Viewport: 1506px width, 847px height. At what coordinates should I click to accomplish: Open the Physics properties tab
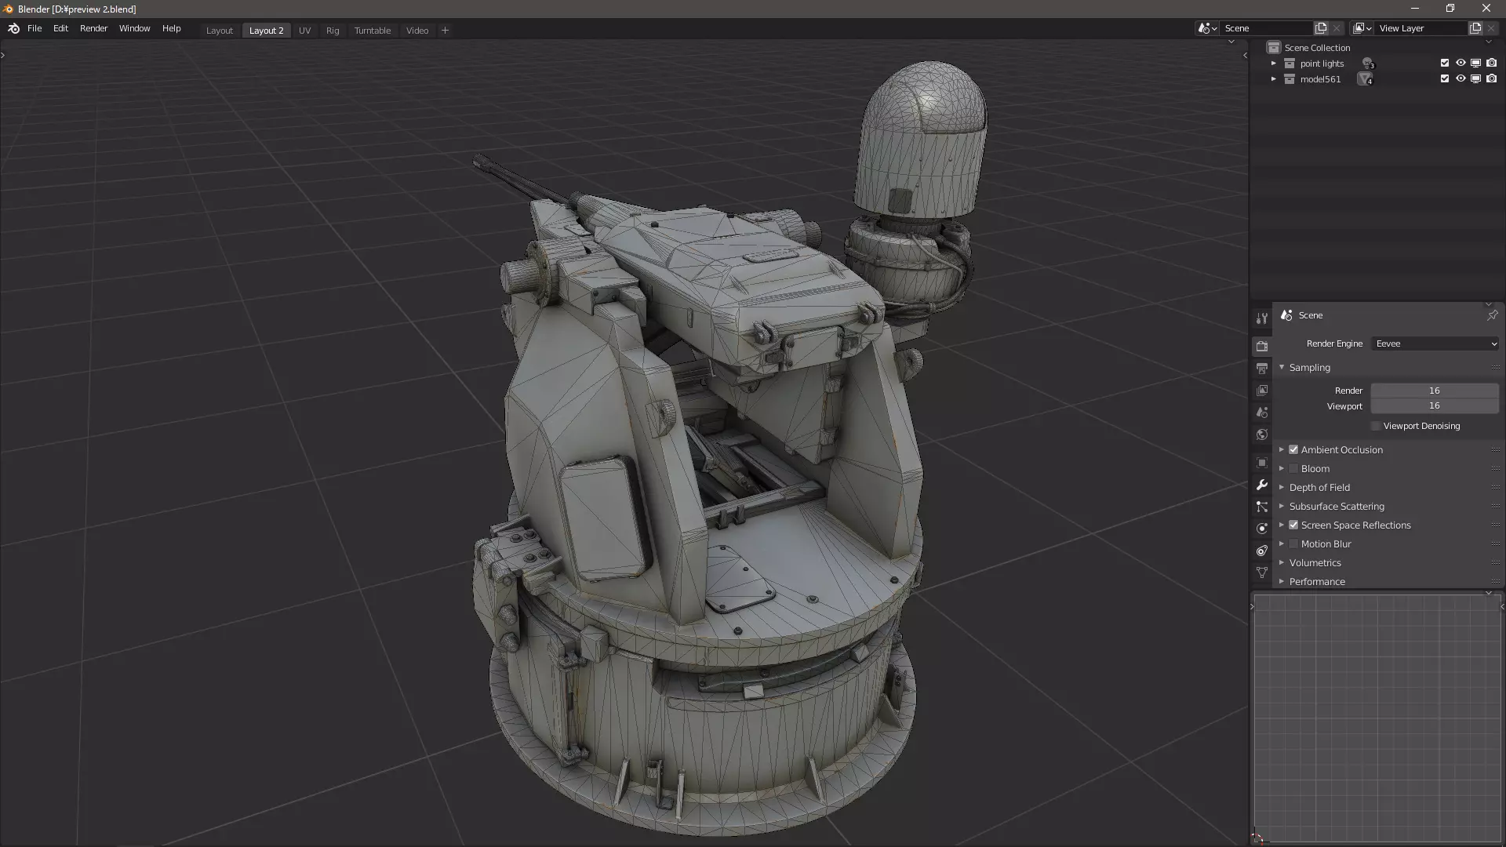click(x=1262, y=529)
